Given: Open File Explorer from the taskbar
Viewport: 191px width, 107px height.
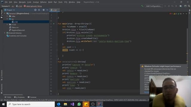Looking at the screenshot, I should tap(65, 104).
